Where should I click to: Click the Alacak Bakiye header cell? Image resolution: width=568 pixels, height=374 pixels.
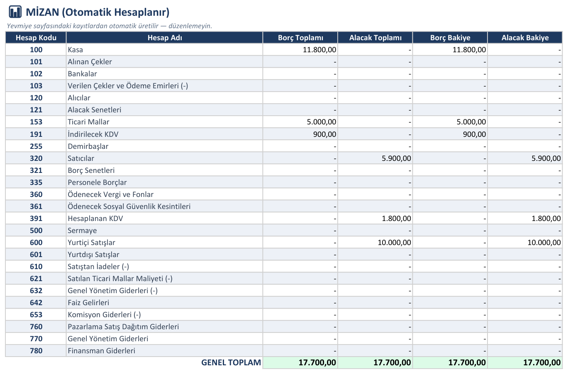click(525, 38)
